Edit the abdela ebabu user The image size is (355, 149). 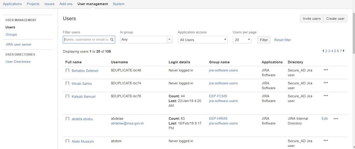click(x=324, y=118)
